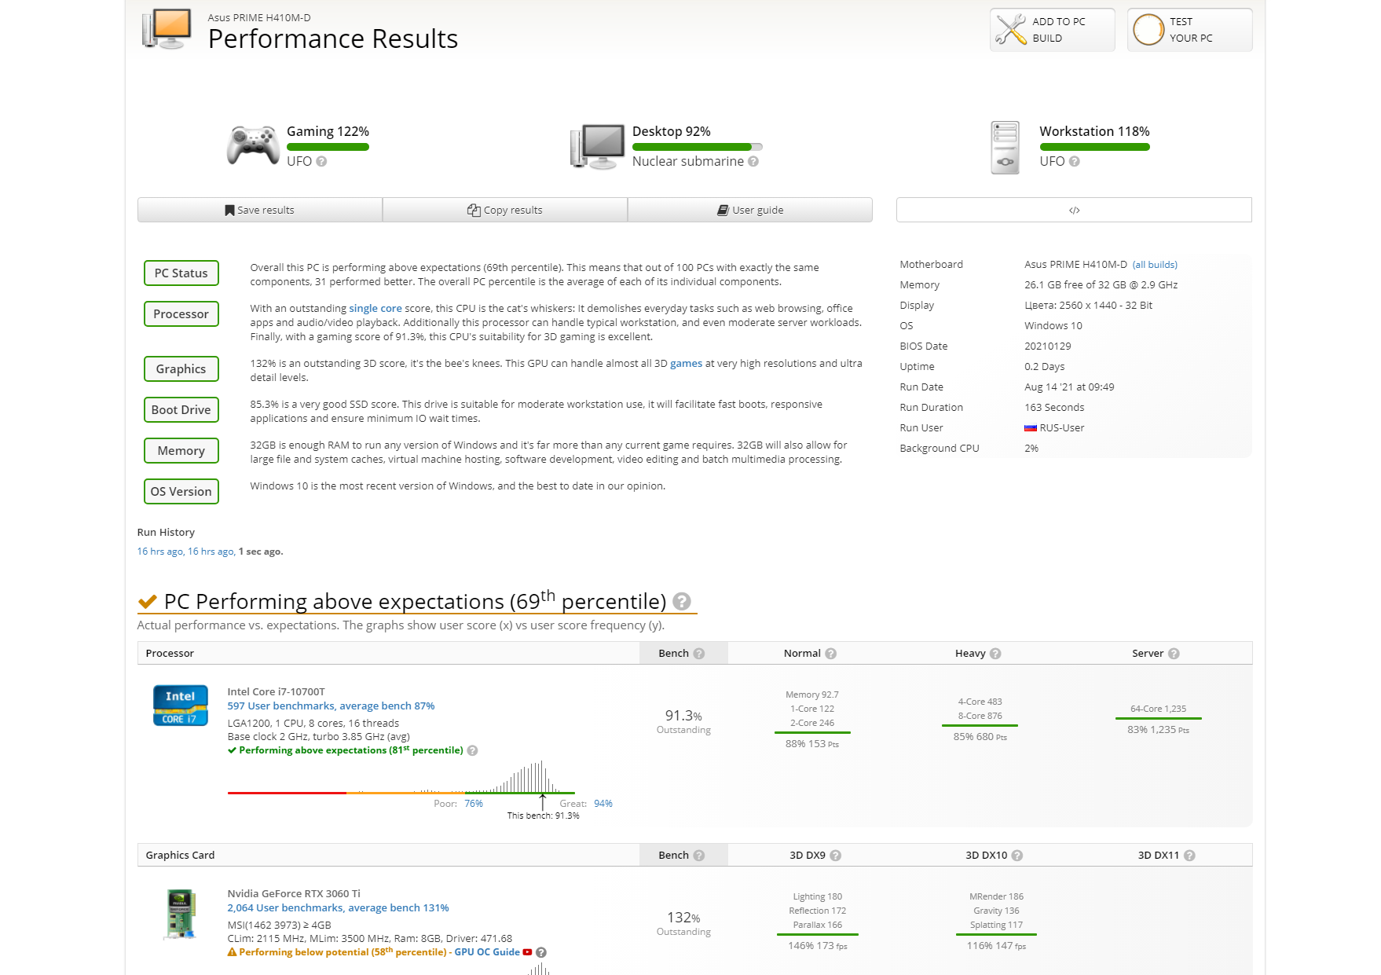Image resolution: width=1381 pixels, height=975 pixels.
Task: Open help icon beside Nuclear submarine
Action: 753,161
